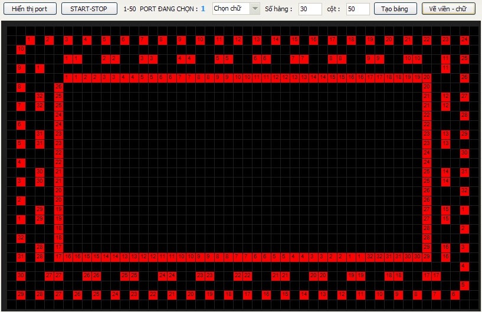Toggle cell 29 in the bottom-left corner
The width and height of the screenshot is (482, 312).
point(21,294)
